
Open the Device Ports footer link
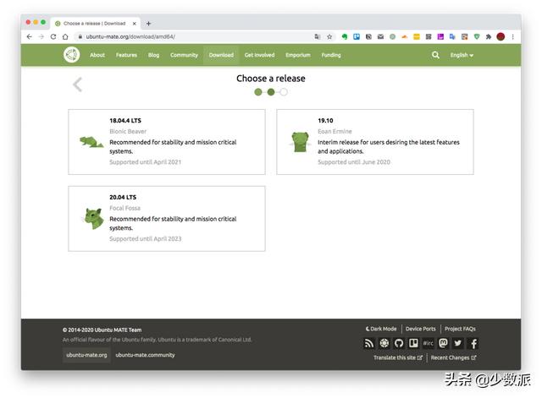pyautogui.click(x=421, y=329)
